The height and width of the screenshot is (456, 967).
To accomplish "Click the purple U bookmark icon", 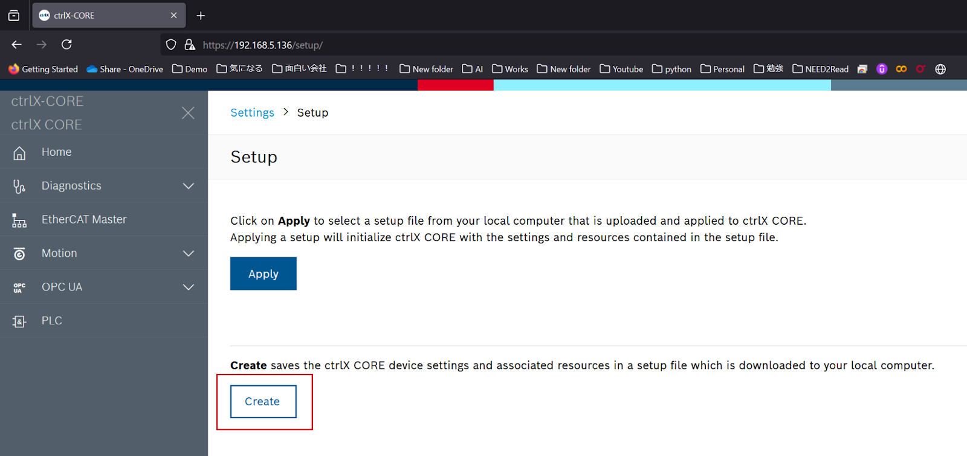I will tap(882, 69).
